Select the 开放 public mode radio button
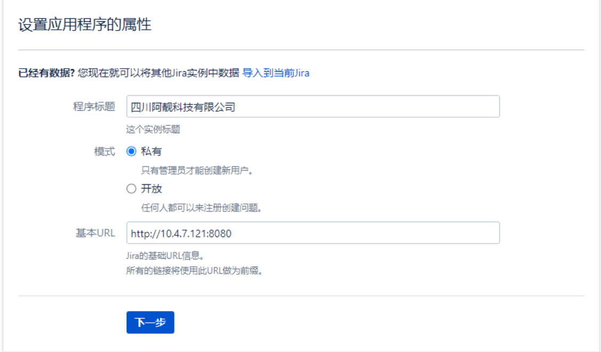601x352 pixels. (x=131, y=189)
